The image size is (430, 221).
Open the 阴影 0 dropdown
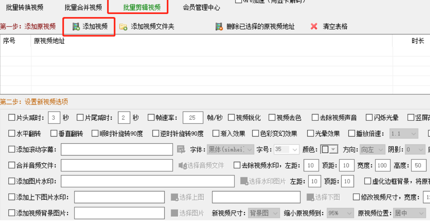point(415,150)
